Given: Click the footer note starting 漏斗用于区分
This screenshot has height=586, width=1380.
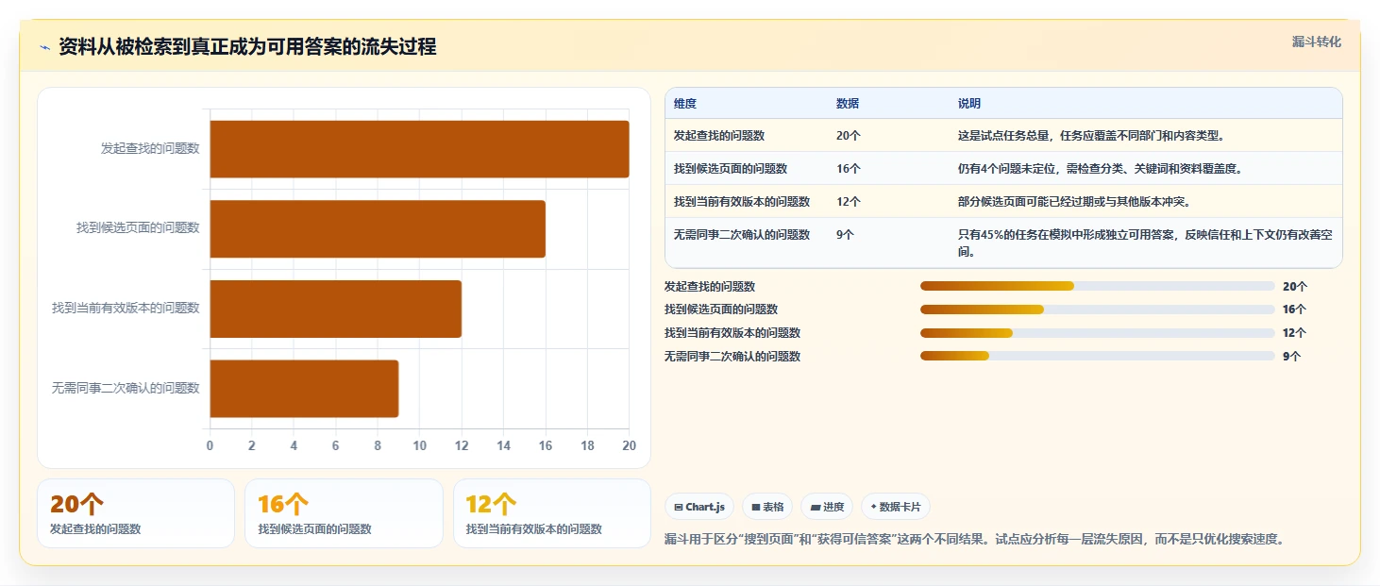Looking at the screenshot, I should coord(975,540).
